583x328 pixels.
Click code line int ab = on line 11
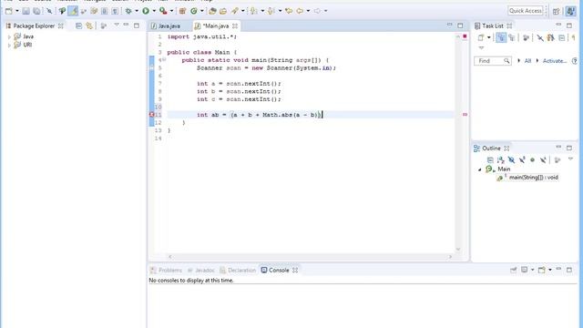(260, 115)
